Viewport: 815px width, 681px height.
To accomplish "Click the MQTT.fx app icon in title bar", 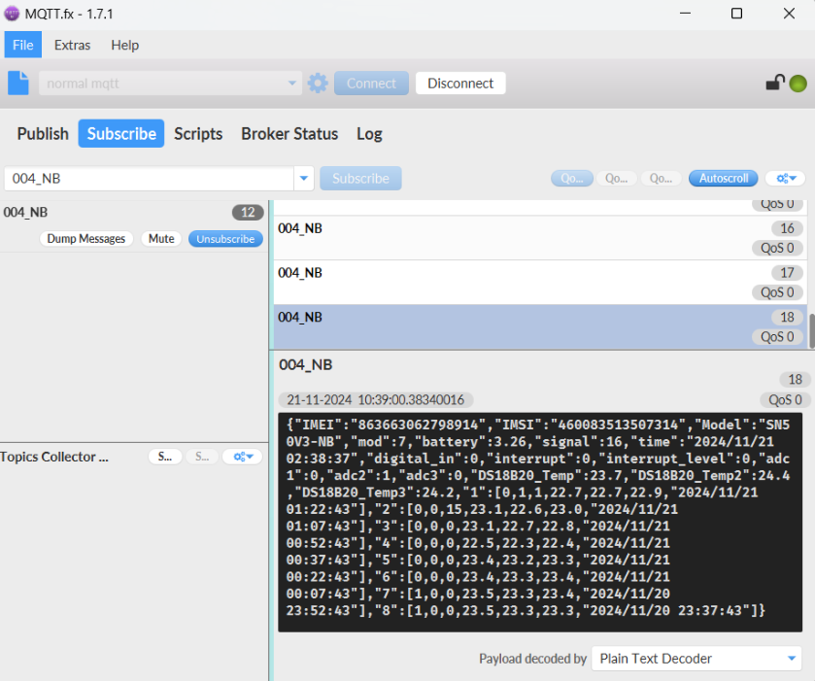I will click(12, 14).
